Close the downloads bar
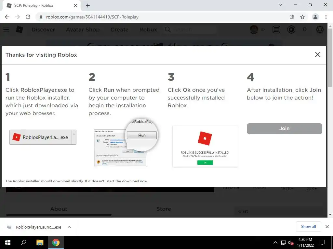The width and height of the screenshot is (333, 249). click(327, 227)
